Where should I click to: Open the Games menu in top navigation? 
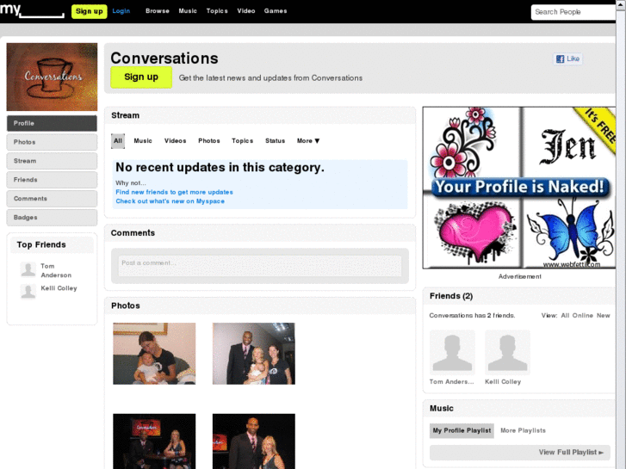[x=276, y=11]
